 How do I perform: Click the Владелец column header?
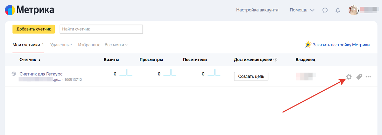click(x=306, y=60)
